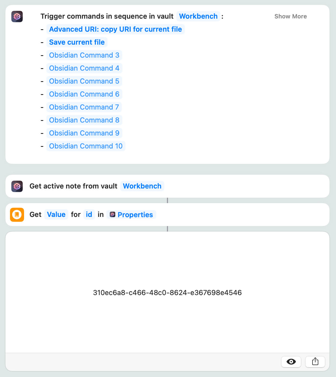Image resolution: width=336 pixels, height=377 pixels.
Task: Click the small icon inside the Properties token
Action: (x=113, y=214)
